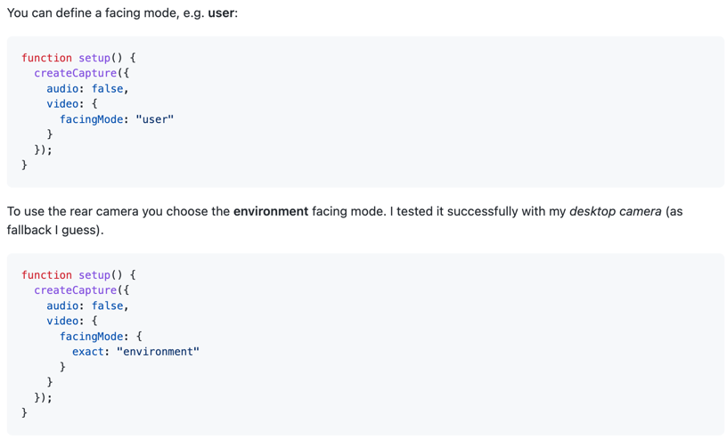Viewport: 727px width, 440px height.
Task: Click the "environment" string value in the code
Action: click(x=158, y=351)
